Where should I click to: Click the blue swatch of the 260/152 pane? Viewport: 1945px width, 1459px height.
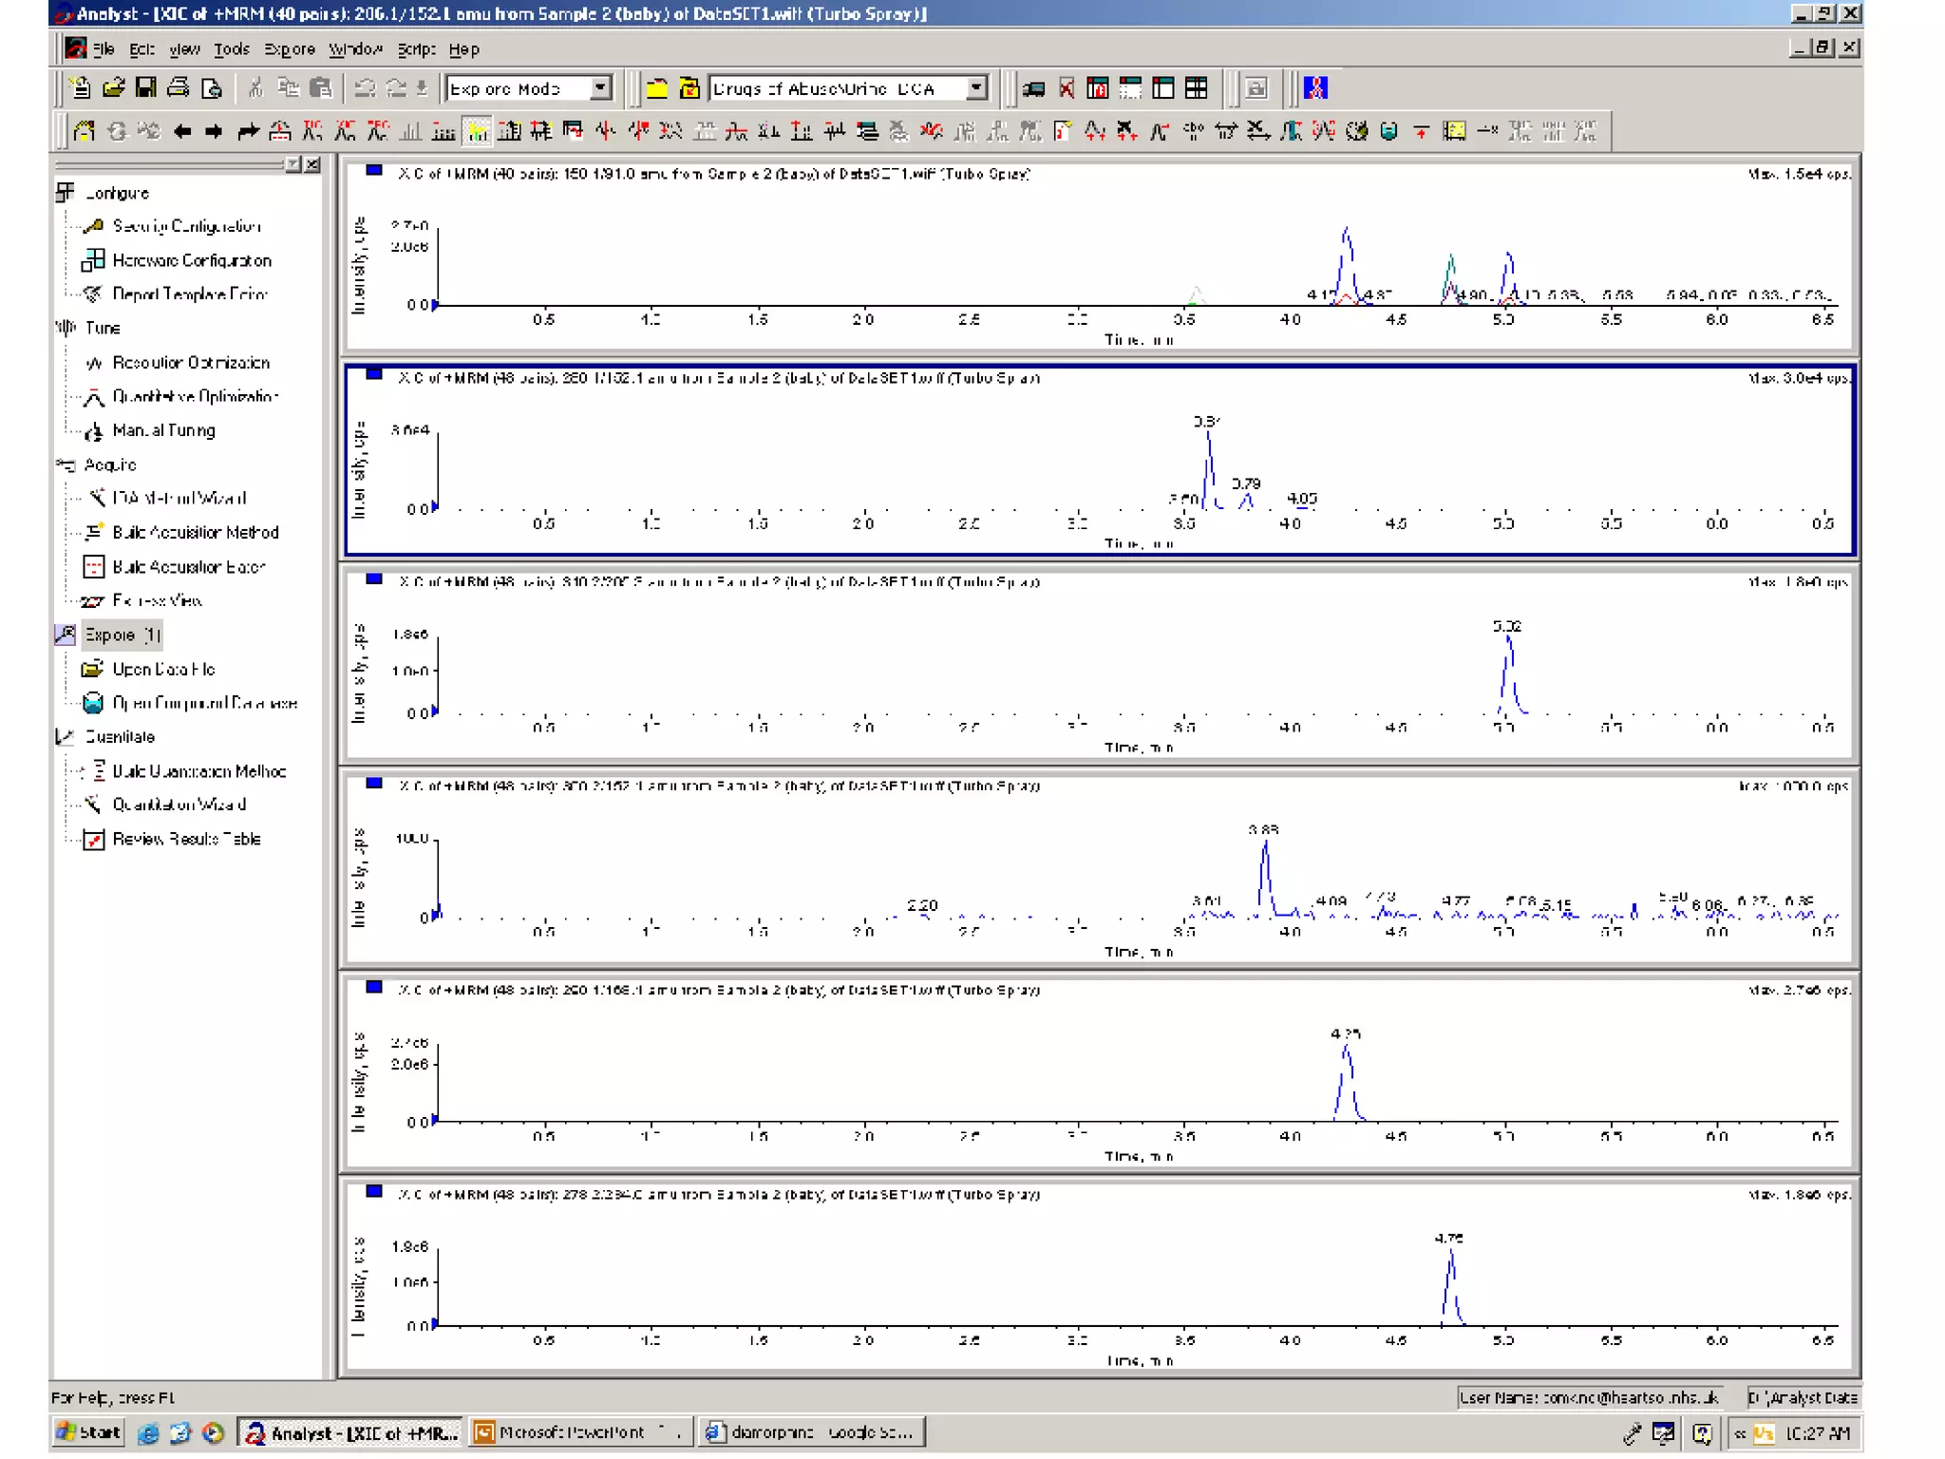pyautogui.click(x=374, y=374)
